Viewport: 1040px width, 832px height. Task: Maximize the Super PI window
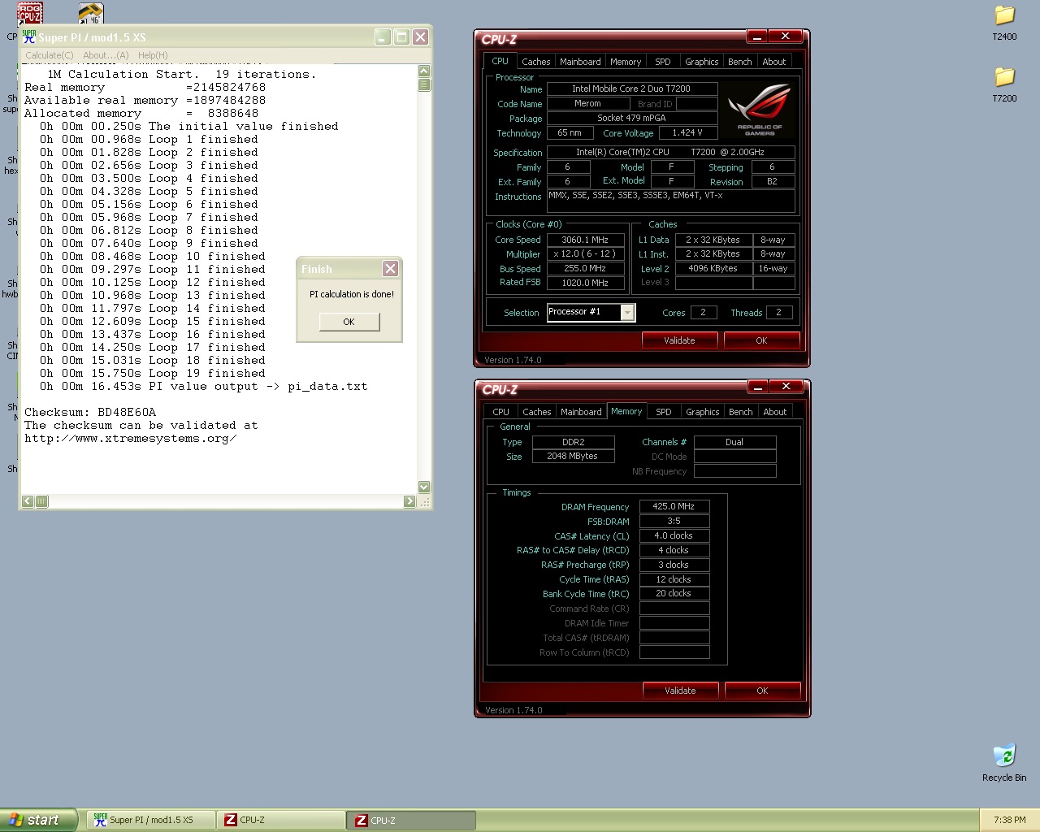[x=401, y=37]
